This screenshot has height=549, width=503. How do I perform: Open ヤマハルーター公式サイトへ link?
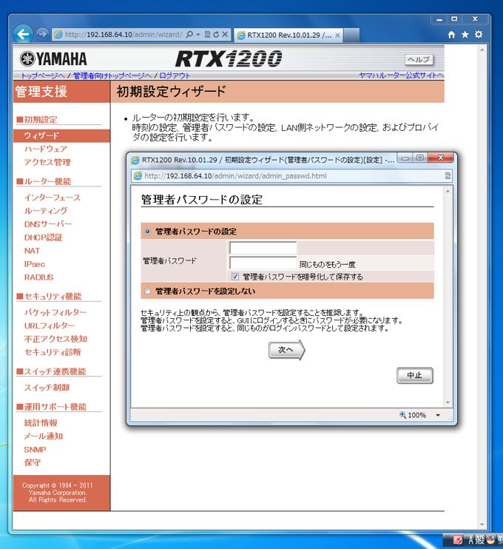tap(401, 75)
